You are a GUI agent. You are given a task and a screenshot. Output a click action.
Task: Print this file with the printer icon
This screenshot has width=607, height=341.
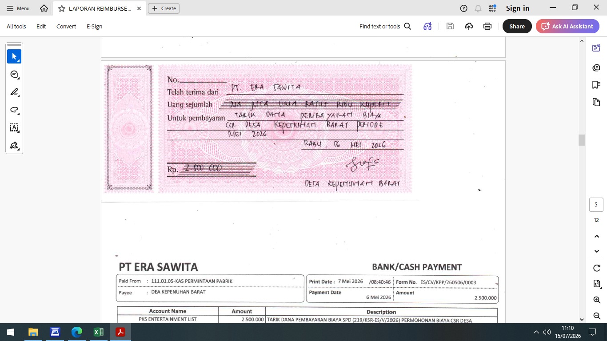point(487,26)
